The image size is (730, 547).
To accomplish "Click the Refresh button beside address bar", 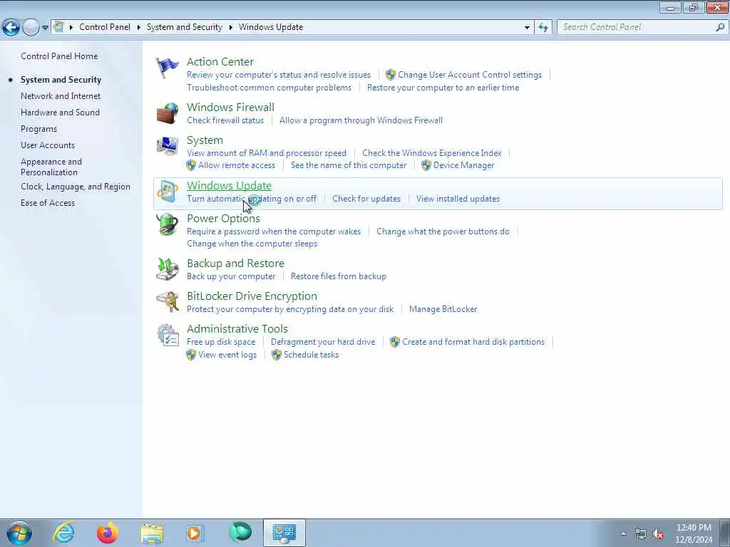I will point(543,28).
